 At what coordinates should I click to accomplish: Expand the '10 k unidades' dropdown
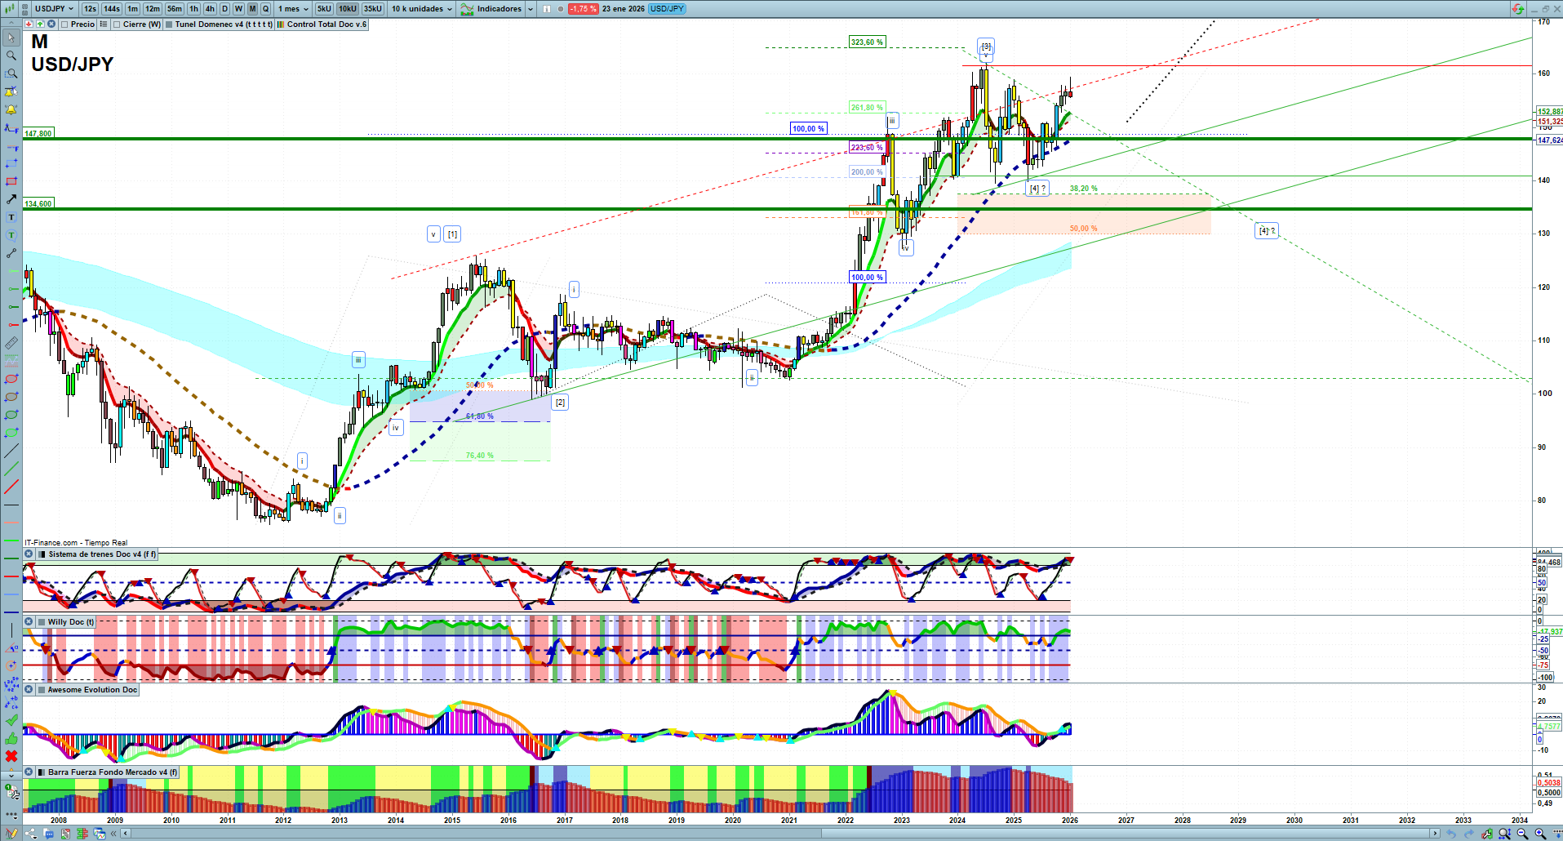point(421,9)
